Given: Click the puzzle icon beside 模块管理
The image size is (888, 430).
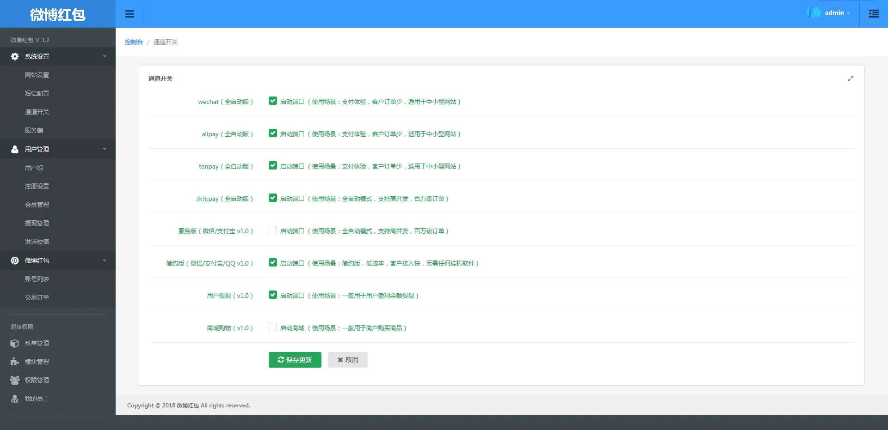Looking at the screenshot, I should 15,362.
